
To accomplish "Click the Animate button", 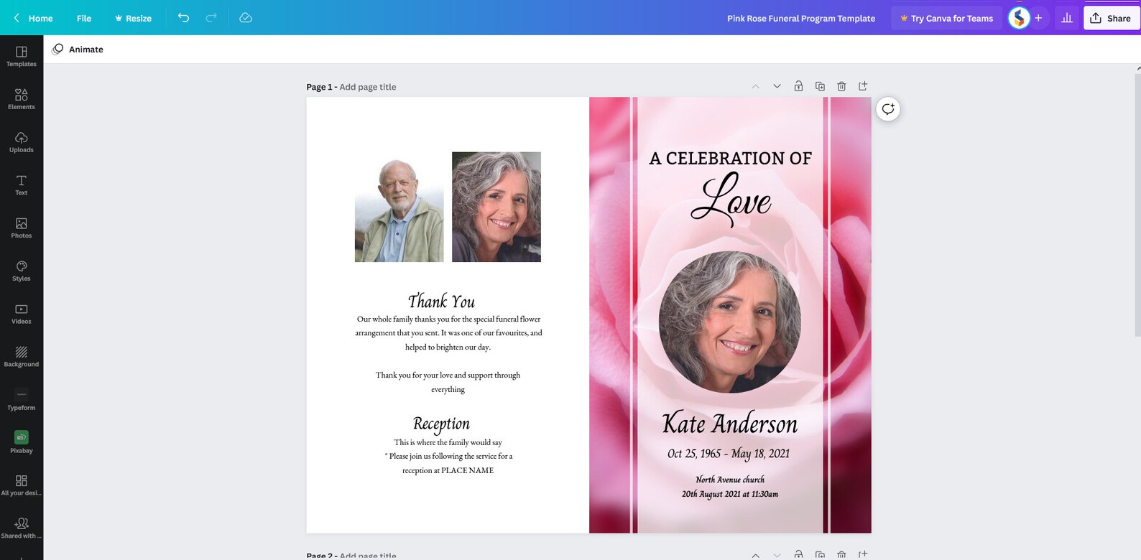I will pyautogui.click(x=78, y=50).
